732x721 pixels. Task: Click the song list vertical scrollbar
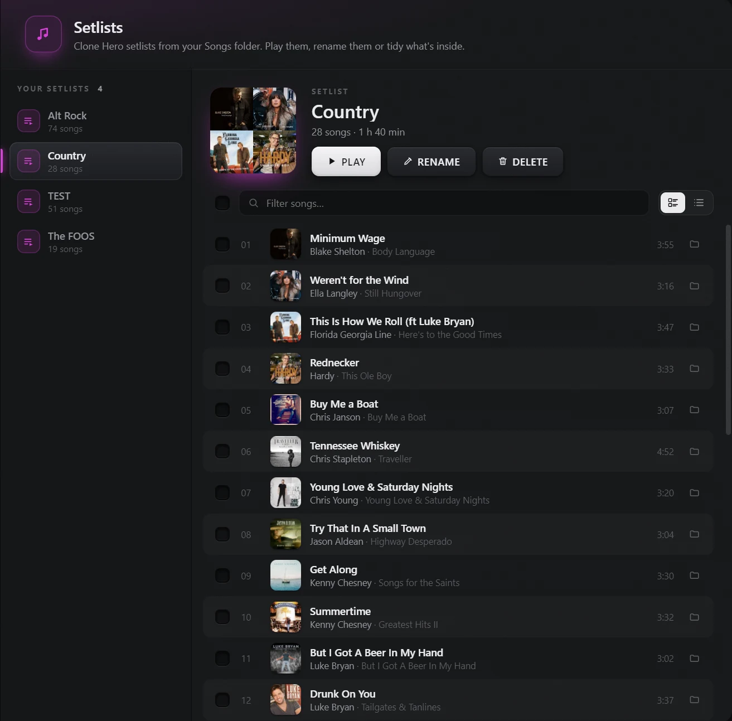click(x=728, y=330)
